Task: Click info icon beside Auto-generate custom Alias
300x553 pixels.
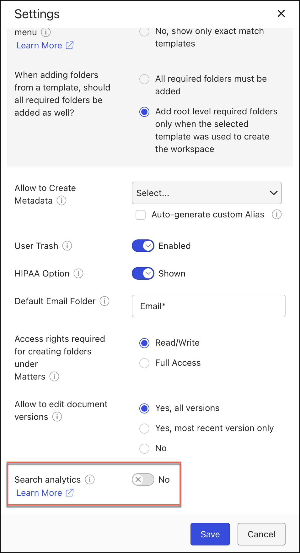Action: click(276, 214)
